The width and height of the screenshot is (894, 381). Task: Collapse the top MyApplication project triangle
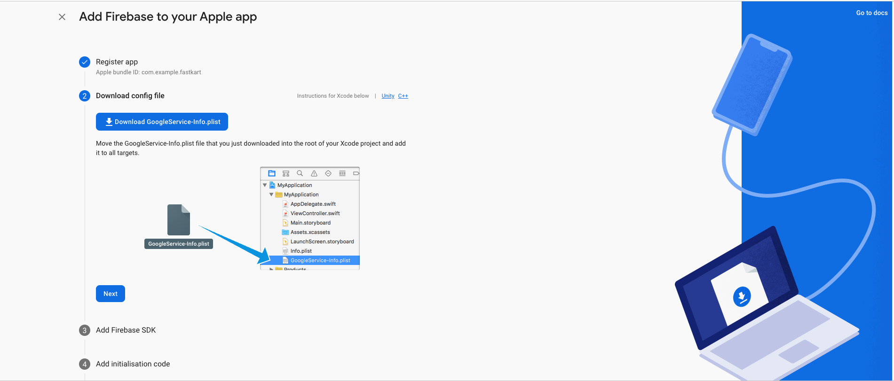tap(265, 185)
